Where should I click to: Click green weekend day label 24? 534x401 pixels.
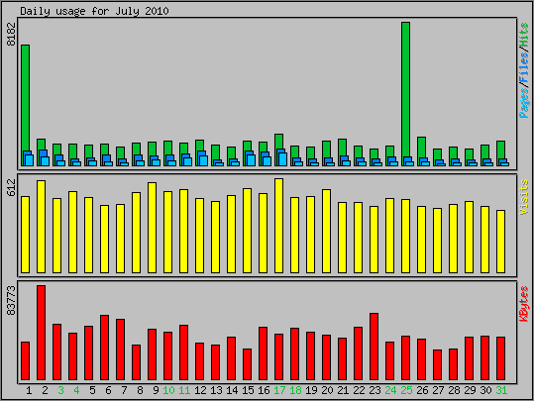coord(390,390)
